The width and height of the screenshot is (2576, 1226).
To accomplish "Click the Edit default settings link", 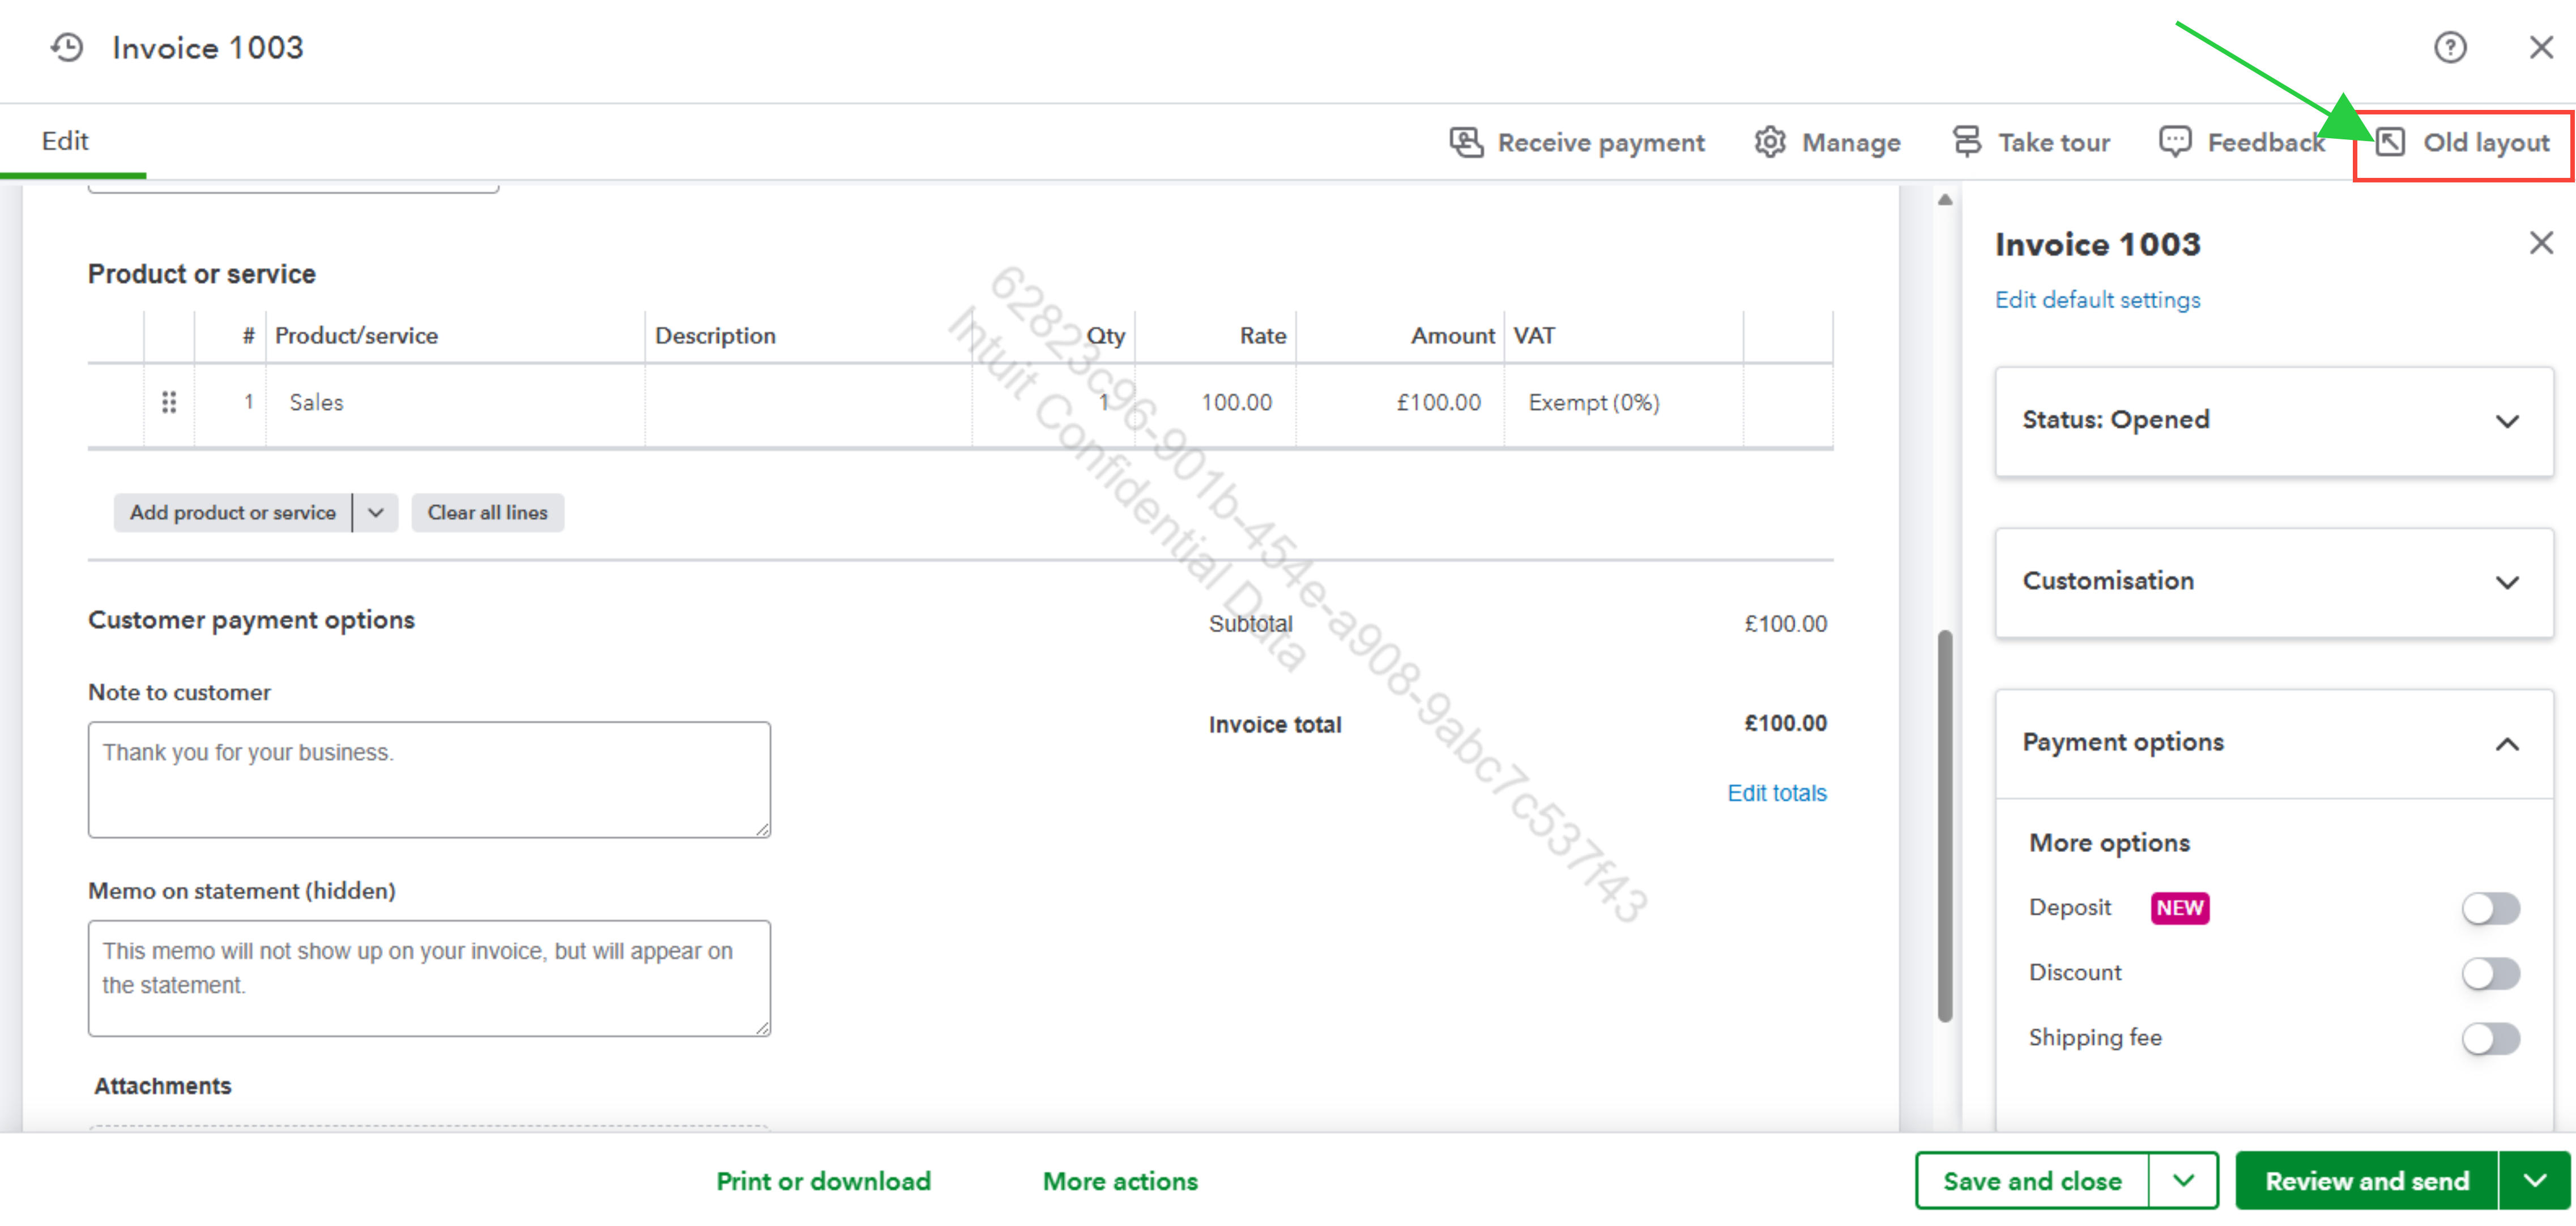I will [x=2097, y=300].
